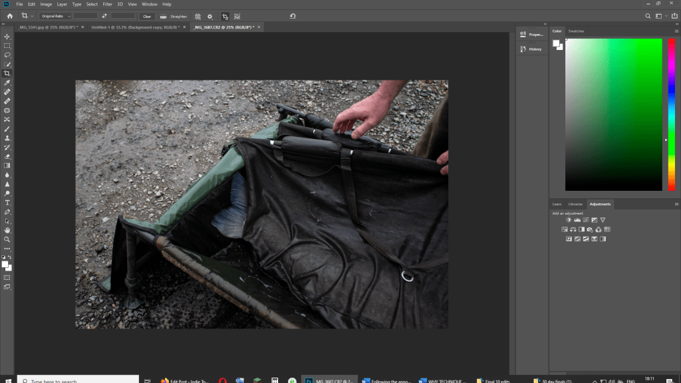Toggle Content-Aware crop fill option

pos(237,16)
